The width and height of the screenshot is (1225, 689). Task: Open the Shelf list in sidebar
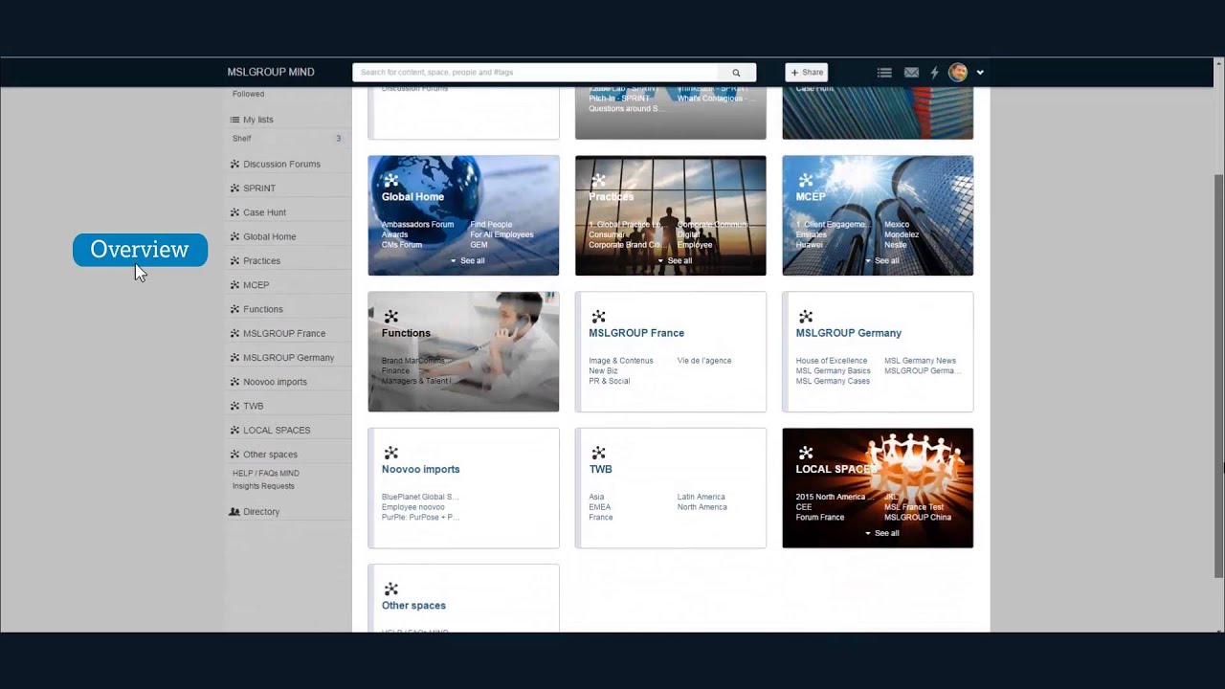pos(242,139)
